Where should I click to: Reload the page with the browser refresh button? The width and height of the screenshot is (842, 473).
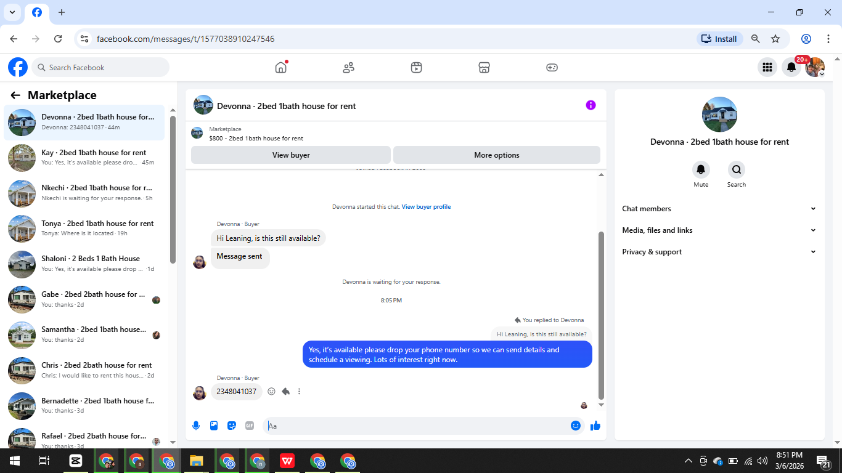coord(58,39)
